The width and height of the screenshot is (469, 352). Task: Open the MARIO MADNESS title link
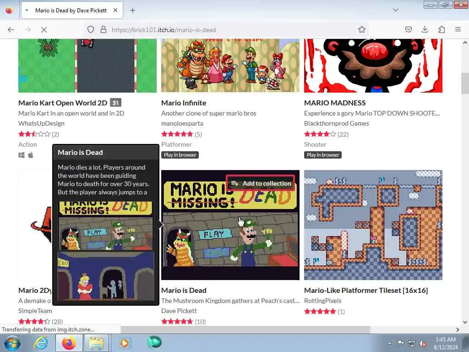pyautogui.click(x=335, y=103)
